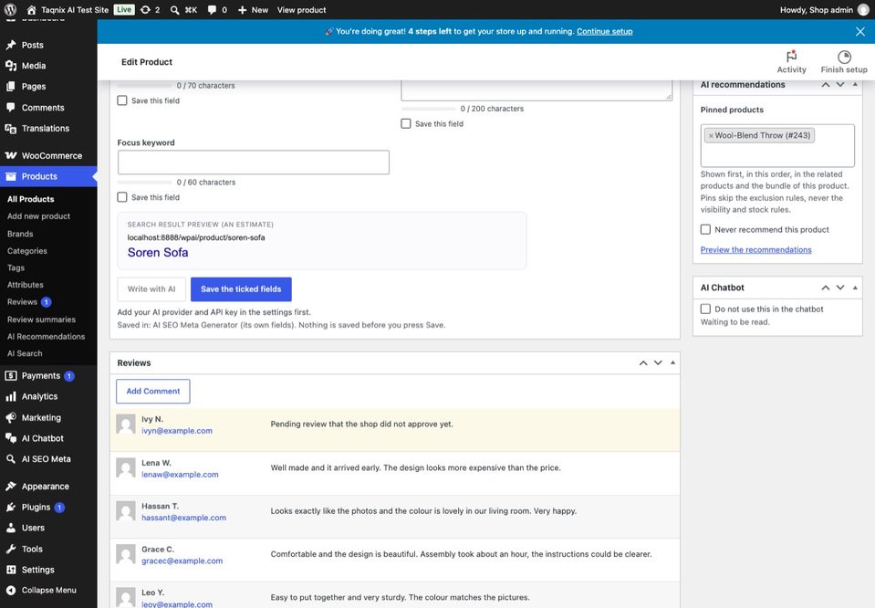Open the WordPress logo menu
This screenshot has width=875, height=608.
[10, 9]
